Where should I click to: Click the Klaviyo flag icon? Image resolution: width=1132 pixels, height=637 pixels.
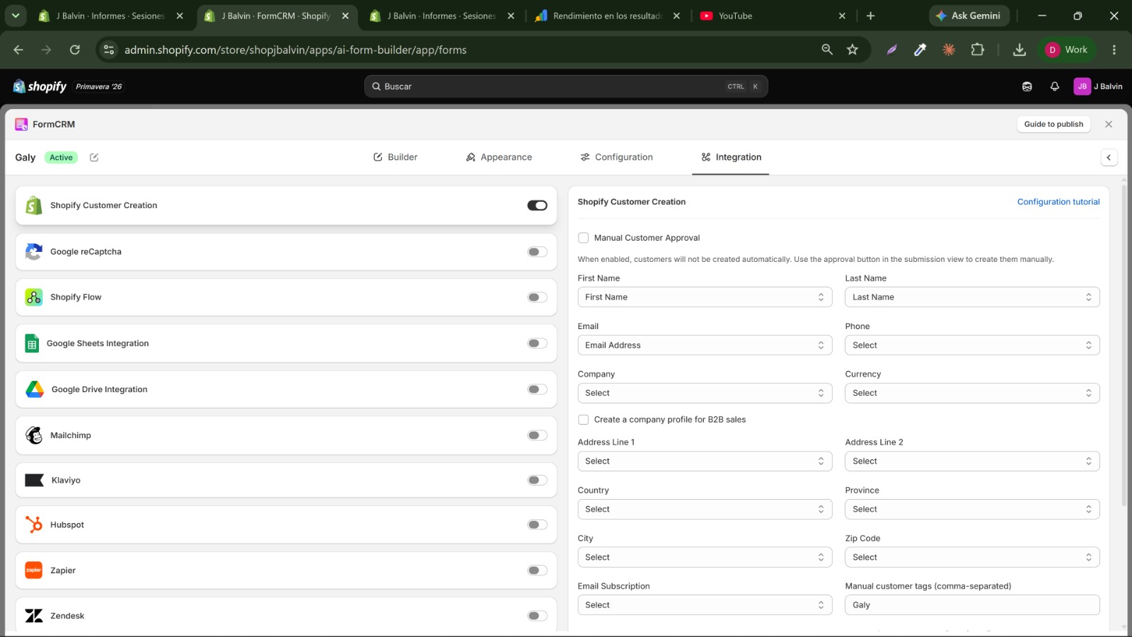click(35, 481)
